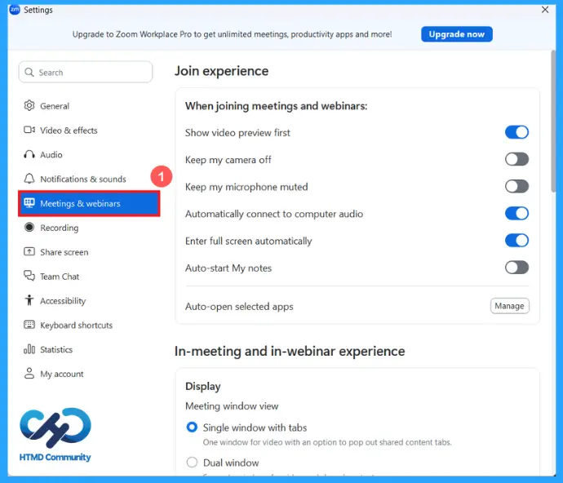Select the Dual window radio button
This screenshot has height=483, width=563.
point(192,462)
